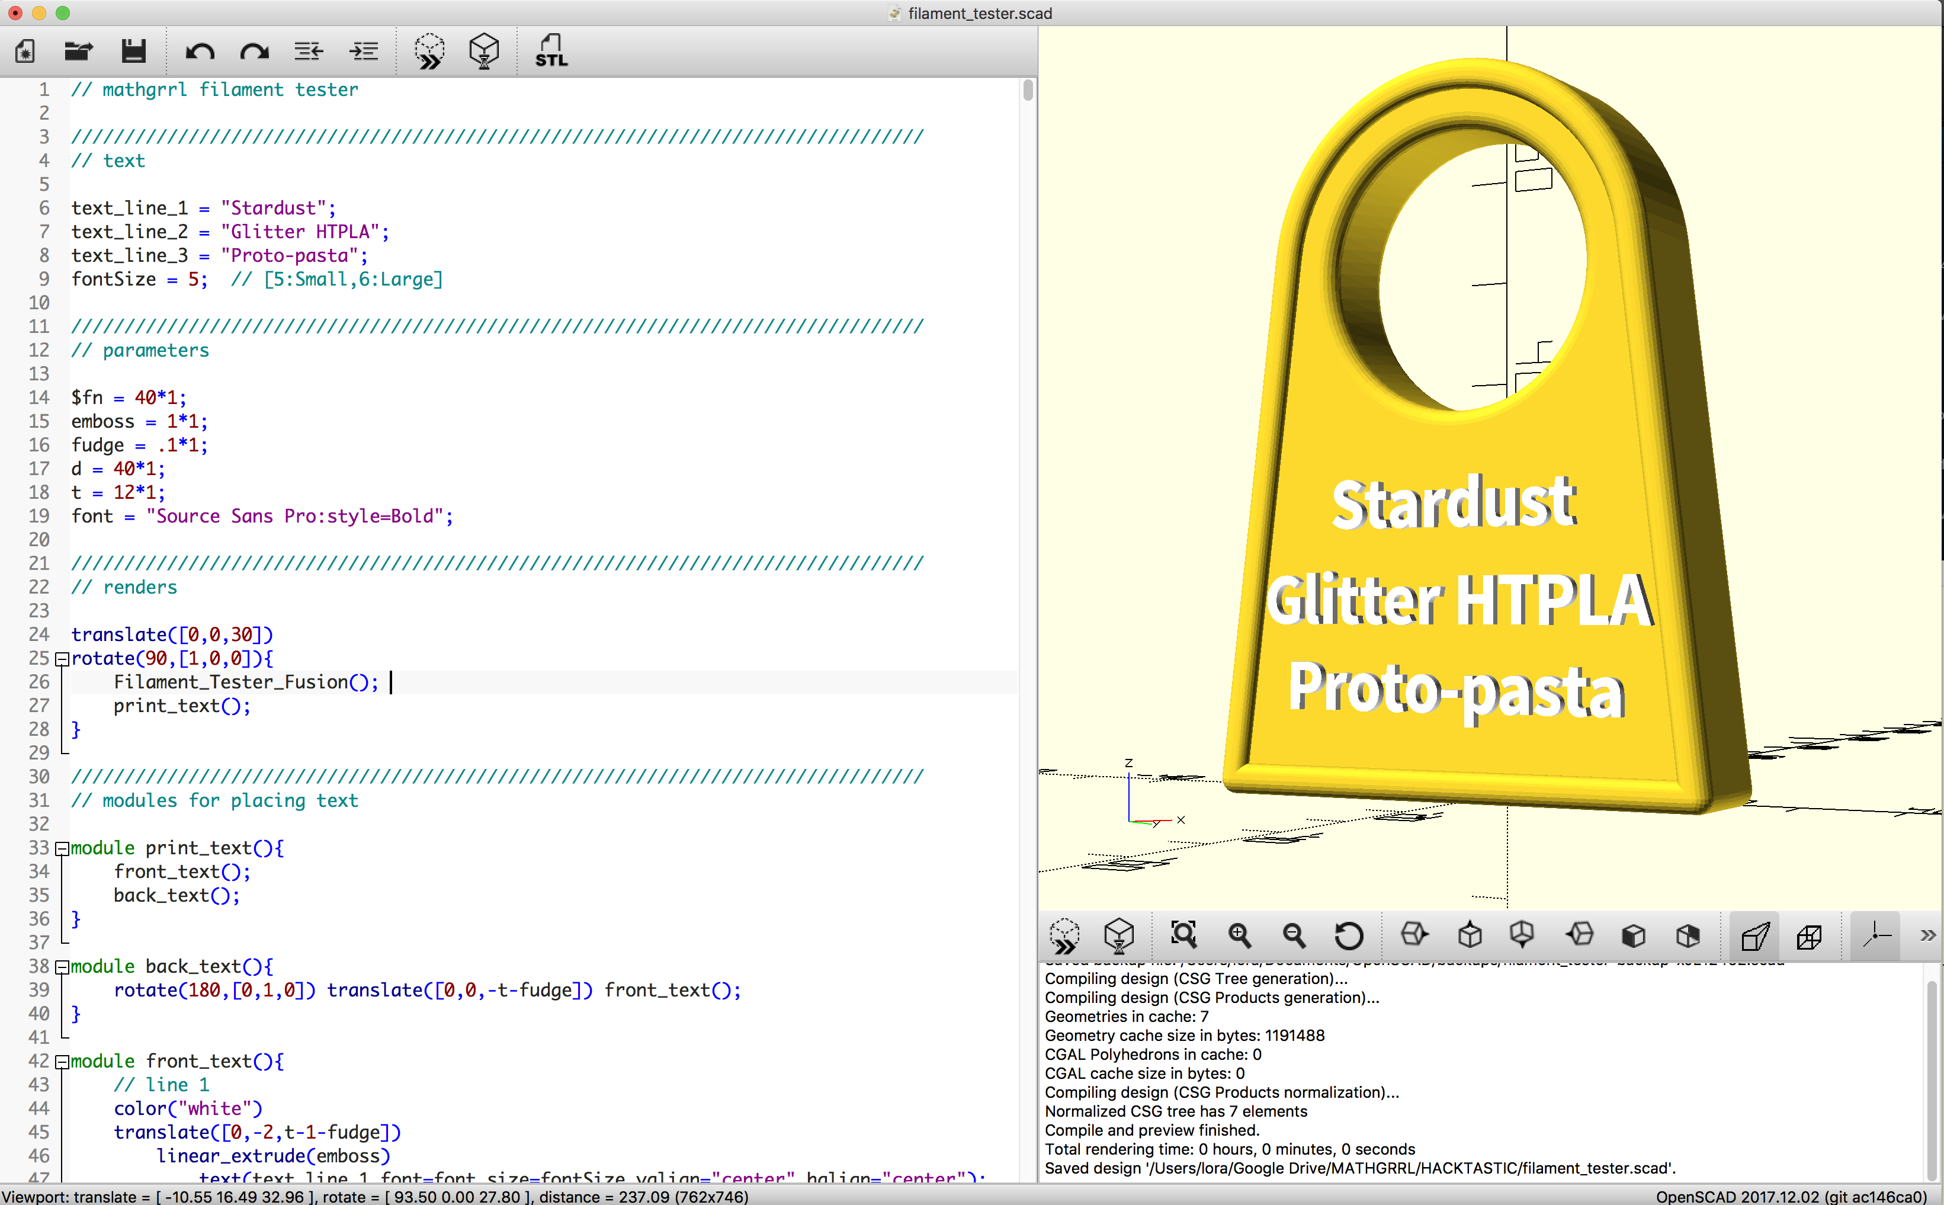Click the "Saved design" console message
This screenshot has width=1944, height=1205.
pyautogui.click(x=1360, y=1168)
